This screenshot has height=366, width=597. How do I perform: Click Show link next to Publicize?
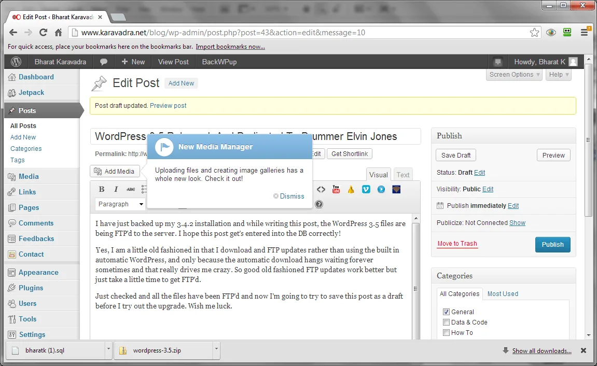[518, 222]
